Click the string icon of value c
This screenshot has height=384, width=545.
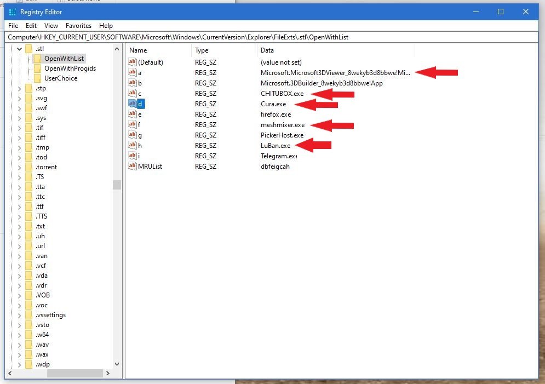[x=133, y=93]
